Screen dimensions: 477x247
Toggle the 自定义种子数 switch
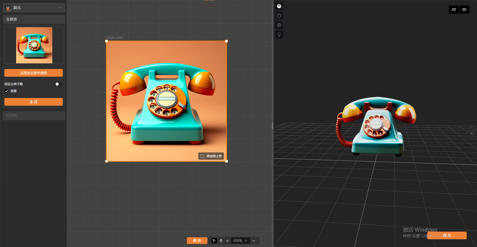58,84
